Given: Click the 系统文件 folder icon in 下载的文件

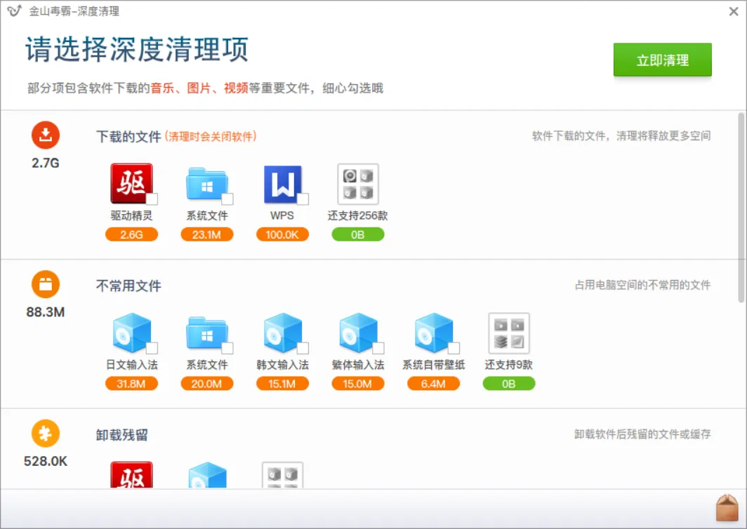Looking at the screenshot, I should tap(206, 184).
